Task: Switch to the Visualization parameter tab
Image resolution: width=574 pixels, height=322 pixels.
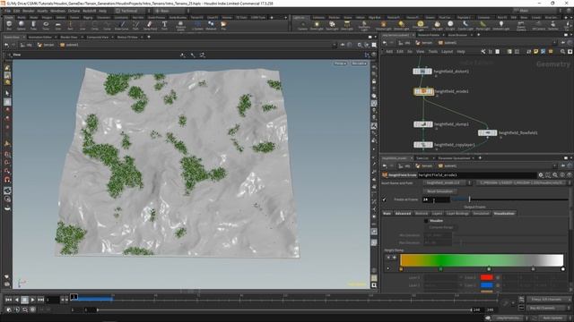Action: pyautogui.click(x=504, y=213)
